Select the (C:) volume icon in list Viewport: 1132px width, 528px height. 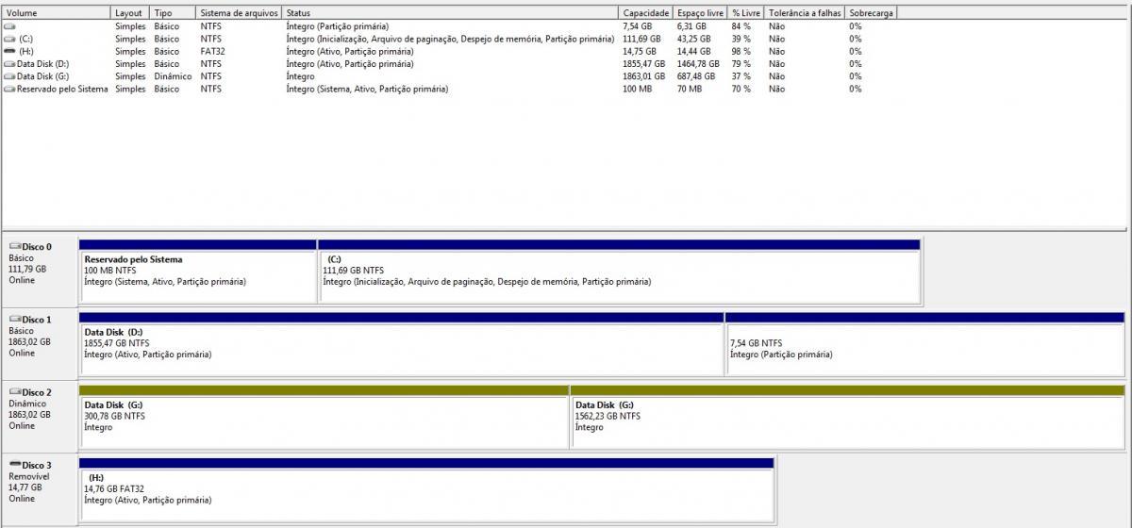[x=9, y=39]
